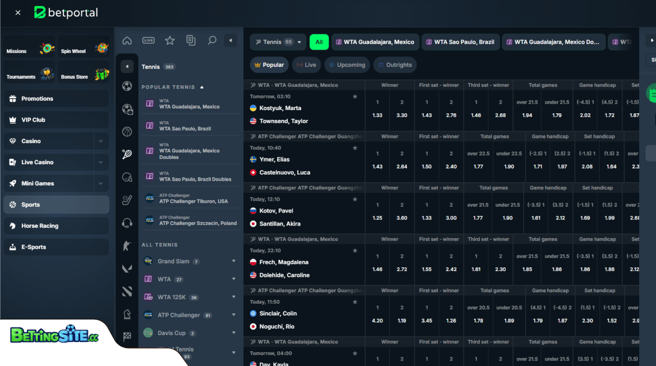This screenshot has width=656, height=366.
Task: Expand the Grand Slam tournament list
Action: (234, 261)
